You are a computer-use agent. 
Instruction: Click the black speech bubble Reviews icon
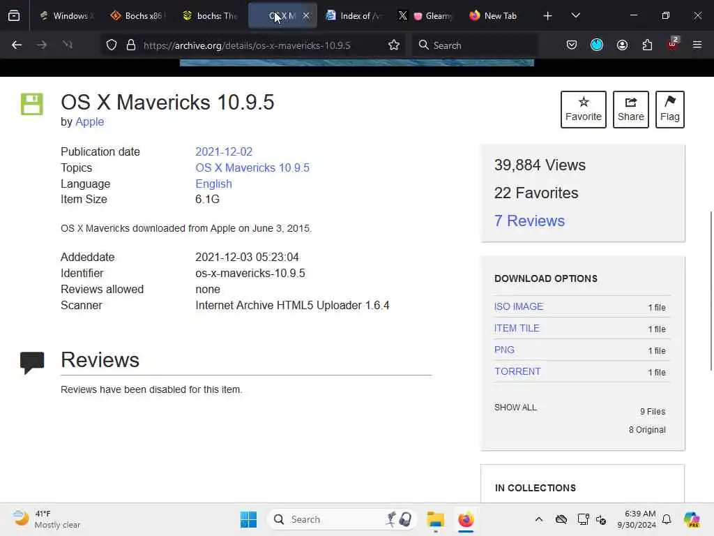(x=32, y=363)
